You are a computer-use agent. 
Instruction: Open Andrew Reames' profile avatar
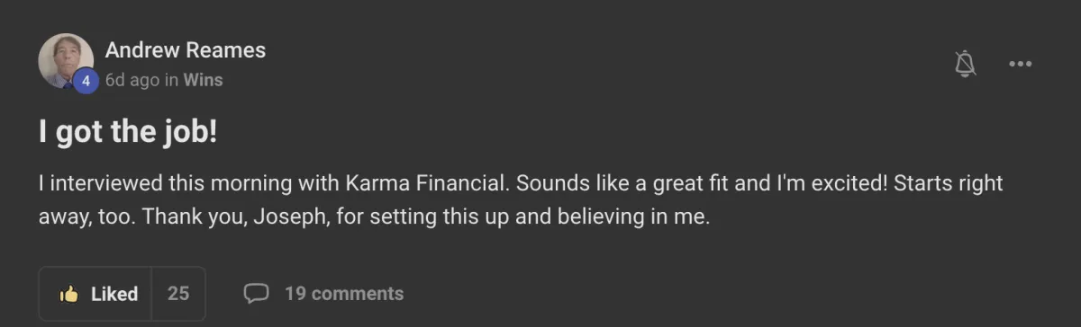tap(66, 61)
